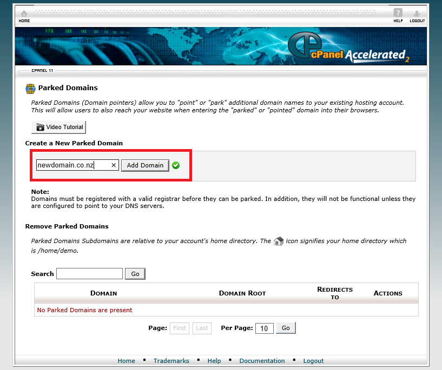
Task: Open the Video Tutorial
Action: click(58, 127)
